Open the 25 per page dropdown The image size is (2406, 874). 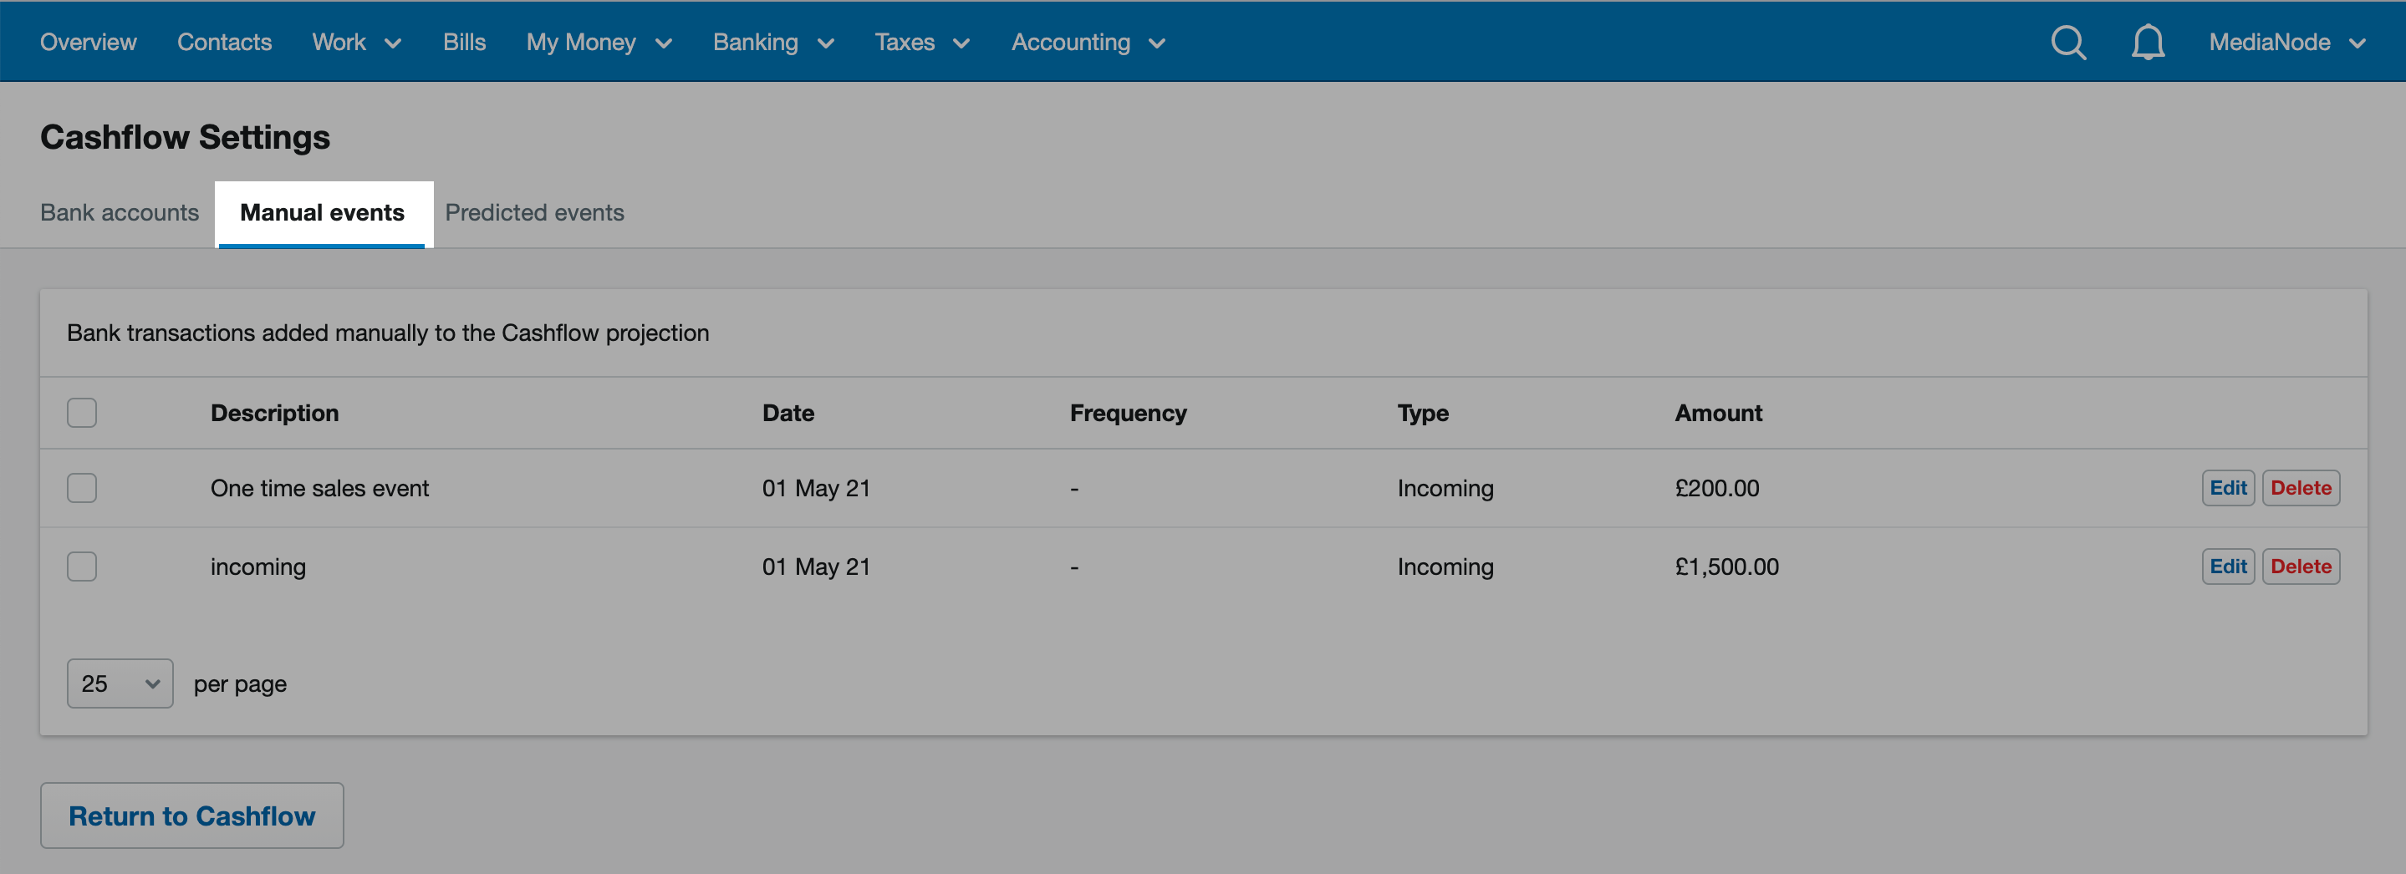[x=120, y=683]
